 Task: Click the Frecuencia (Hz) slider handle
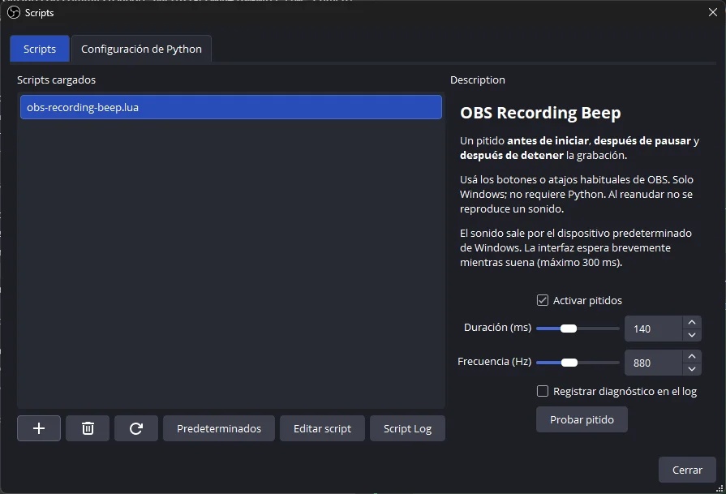pyautogui.click(x=569, y=363)
